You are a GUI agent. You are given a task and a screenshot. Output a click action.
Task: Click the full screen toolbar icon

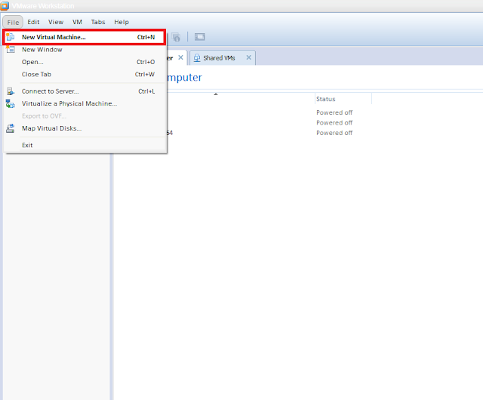coord(199,37)
